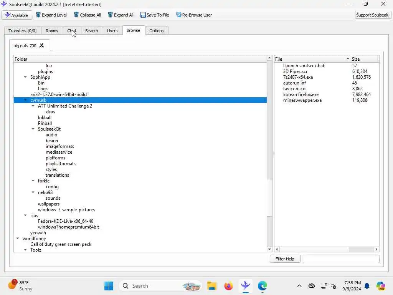The width and height of the screenshot is (393, 295).
Task: Select the yeowch folder
Action: click(38, 232)
